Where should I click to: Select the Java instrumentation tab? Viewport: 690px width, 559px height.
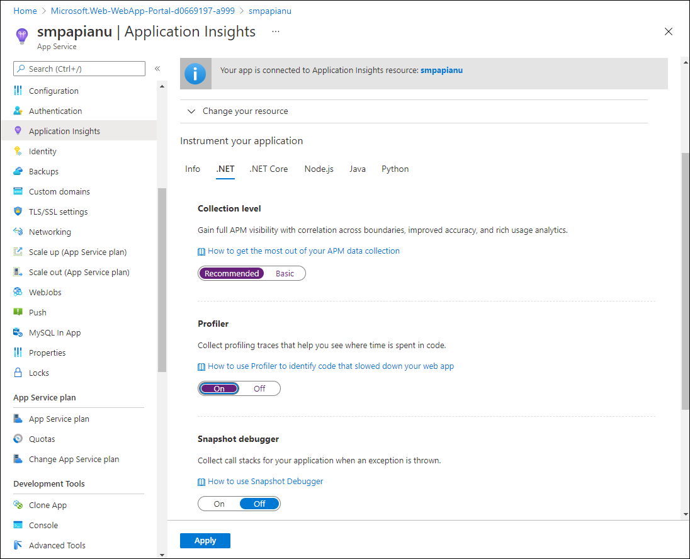click(x=358, y=169)
